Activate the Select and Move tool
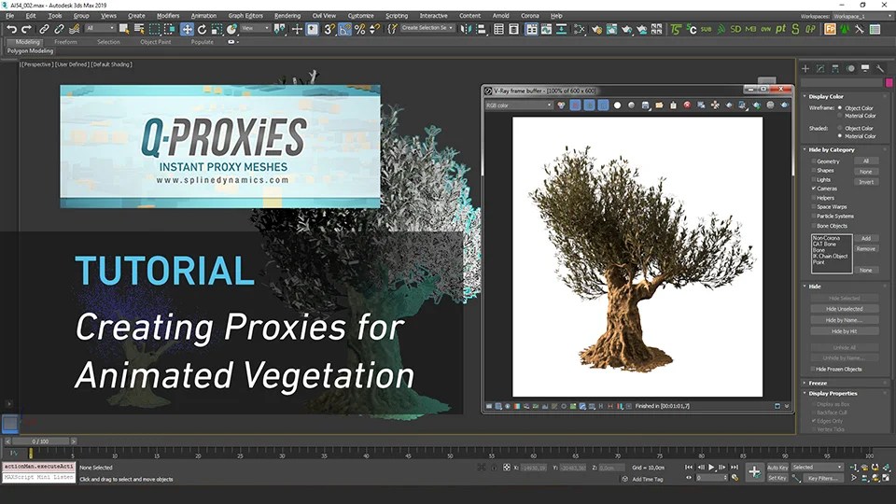This screenshot has width=896, height=504. 187,29
